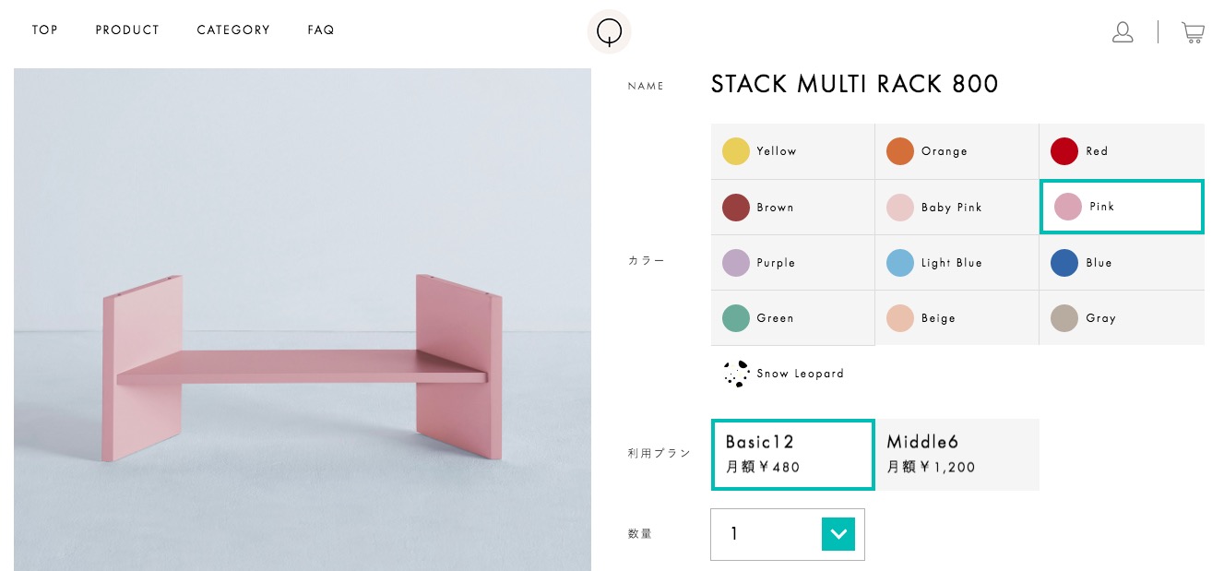
Task: Visit the FAQ page link
Action: [321, 30]
